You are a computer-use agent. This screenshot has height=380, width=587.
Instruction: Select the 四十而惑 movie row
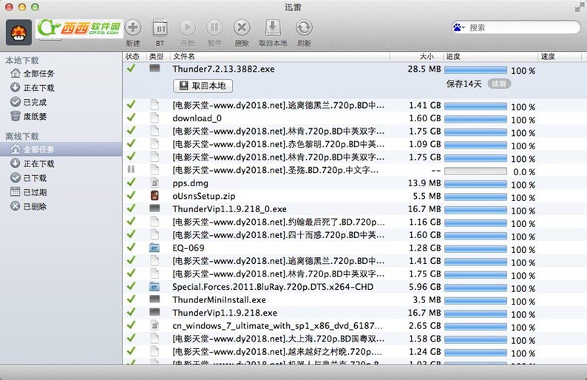pyautogui.click(x=355, y=235)
